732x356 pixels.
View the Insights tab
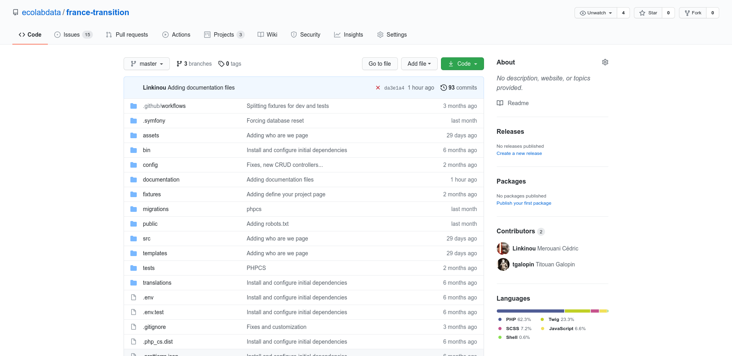click(348, 35)
